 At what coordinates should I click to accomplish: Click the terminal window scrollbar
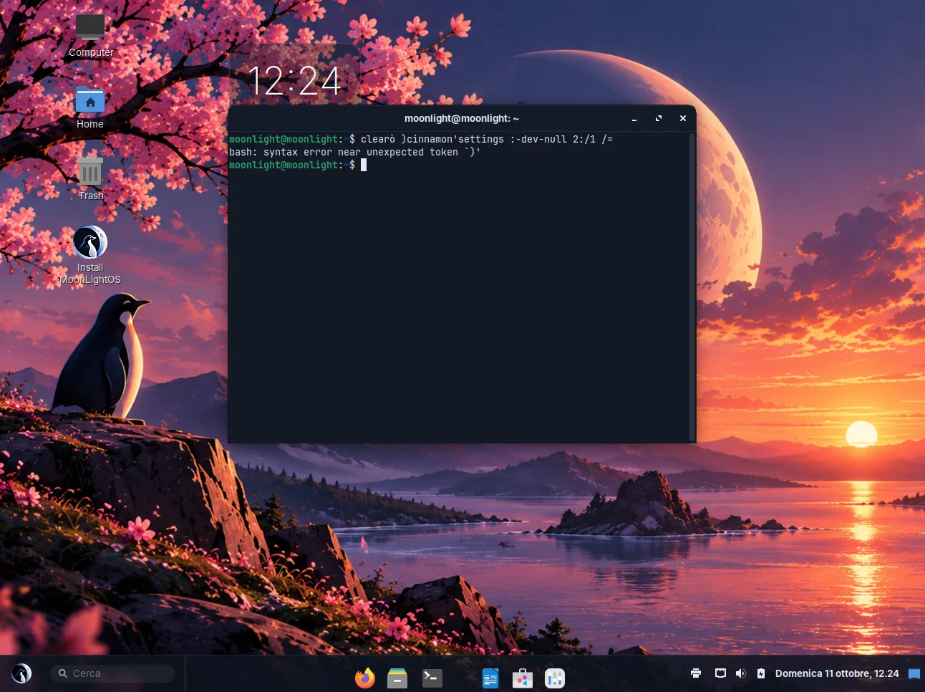pos(692,287)
